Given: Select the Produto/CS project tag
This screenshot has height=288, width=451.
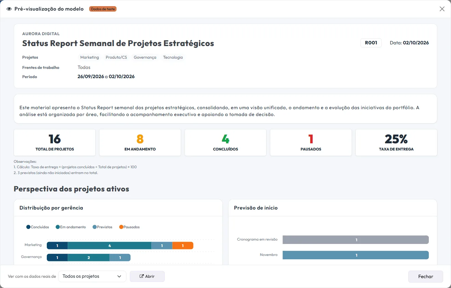Looking at the screenshot, I should pyautogui.click(x=116, y=57).
